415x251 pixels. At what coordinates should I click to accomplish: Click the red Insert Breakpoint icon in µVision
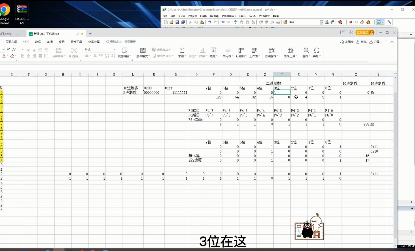click(x=351, y=22)
